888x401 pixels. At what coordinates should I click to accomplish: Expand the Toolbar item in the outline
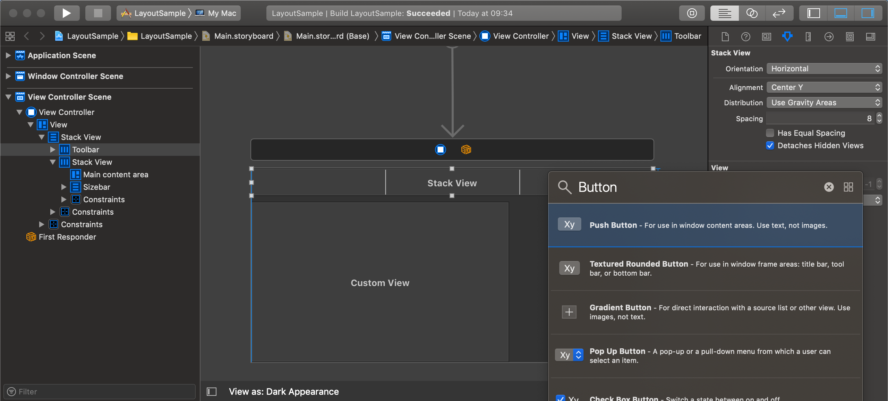(53, 150)
